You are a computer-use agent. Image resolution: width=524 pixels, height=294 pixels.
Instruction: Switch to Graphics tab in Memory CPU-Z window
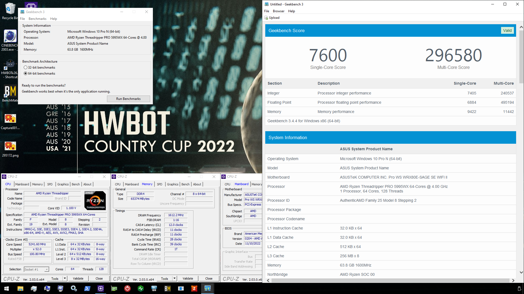[172, 184]
